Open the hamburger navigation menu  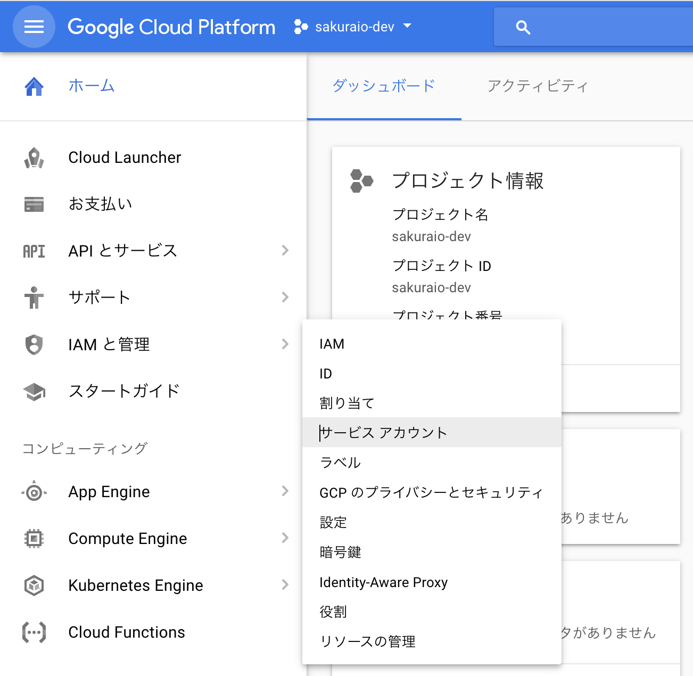click(34, 27)
